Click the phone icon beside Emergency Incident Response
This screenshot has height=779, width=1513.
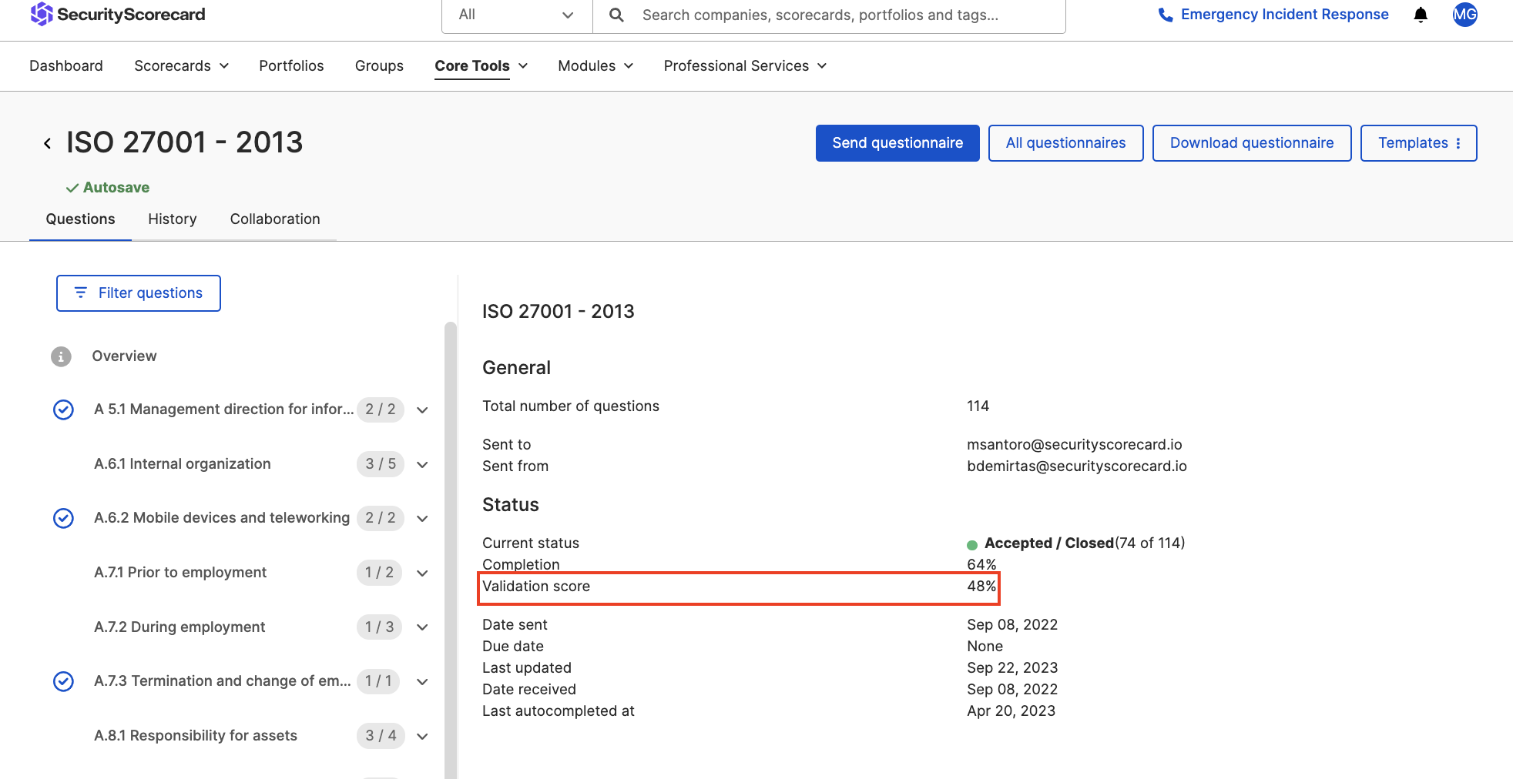(1166, 15)
